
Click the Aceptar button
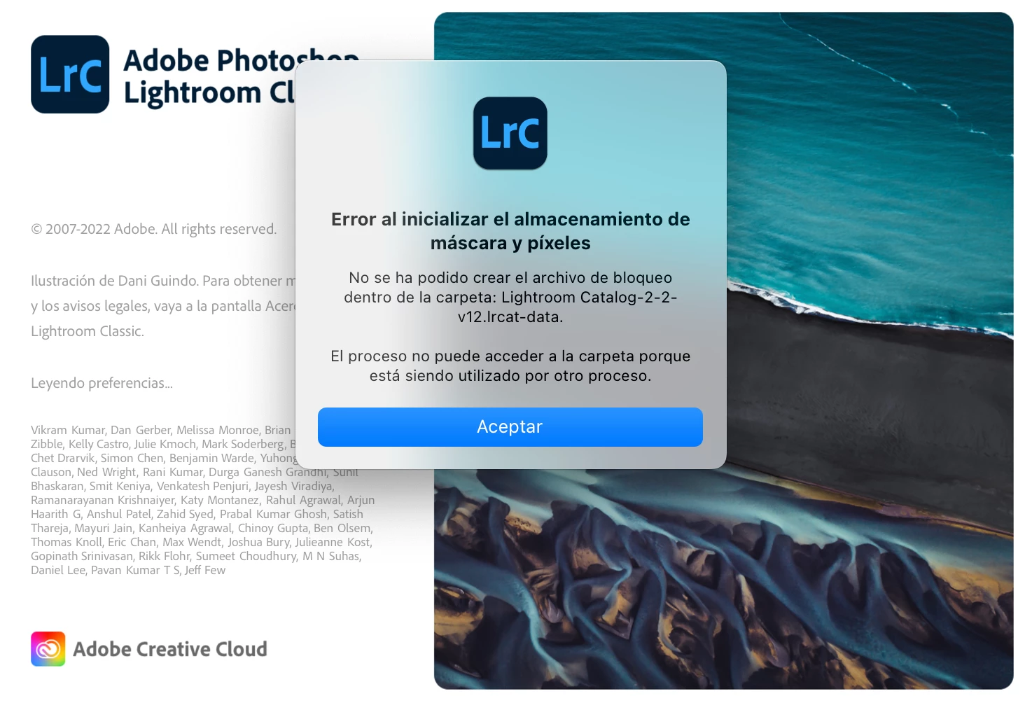click(x=510, y=427)
